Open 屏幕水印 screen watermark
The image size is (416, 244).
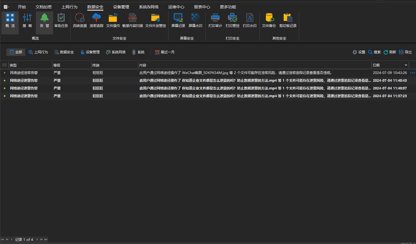click(x=196, y=20)
